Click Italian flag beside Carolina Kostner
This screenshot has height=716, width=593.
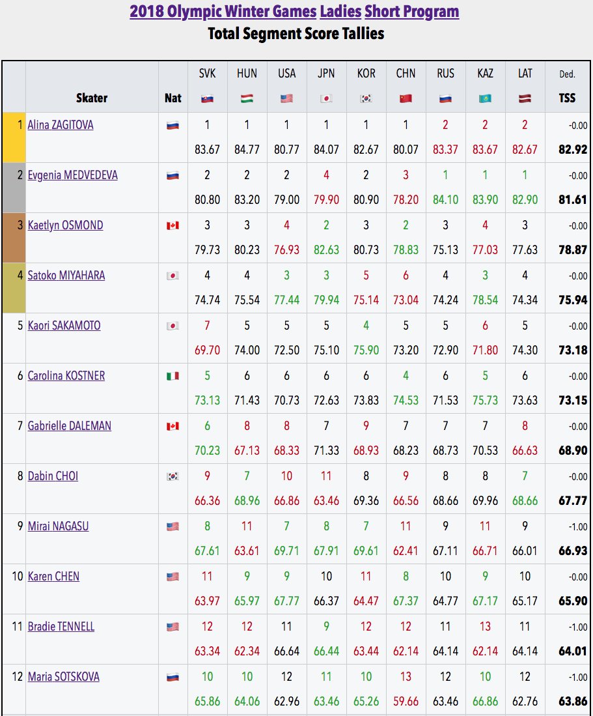172,376
